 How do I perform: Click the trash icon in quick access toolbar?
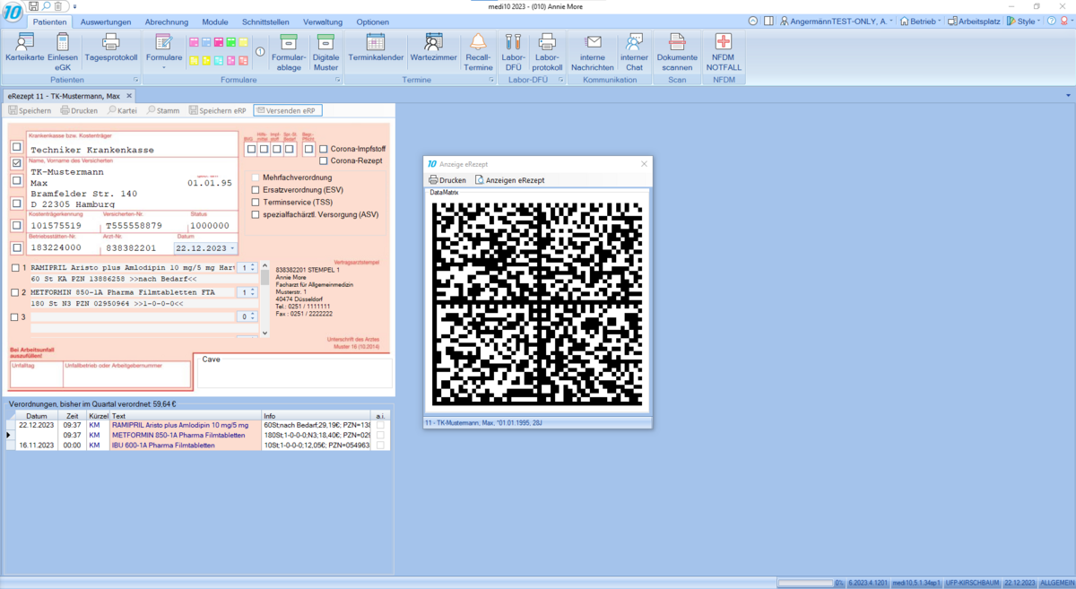[58, 6]
